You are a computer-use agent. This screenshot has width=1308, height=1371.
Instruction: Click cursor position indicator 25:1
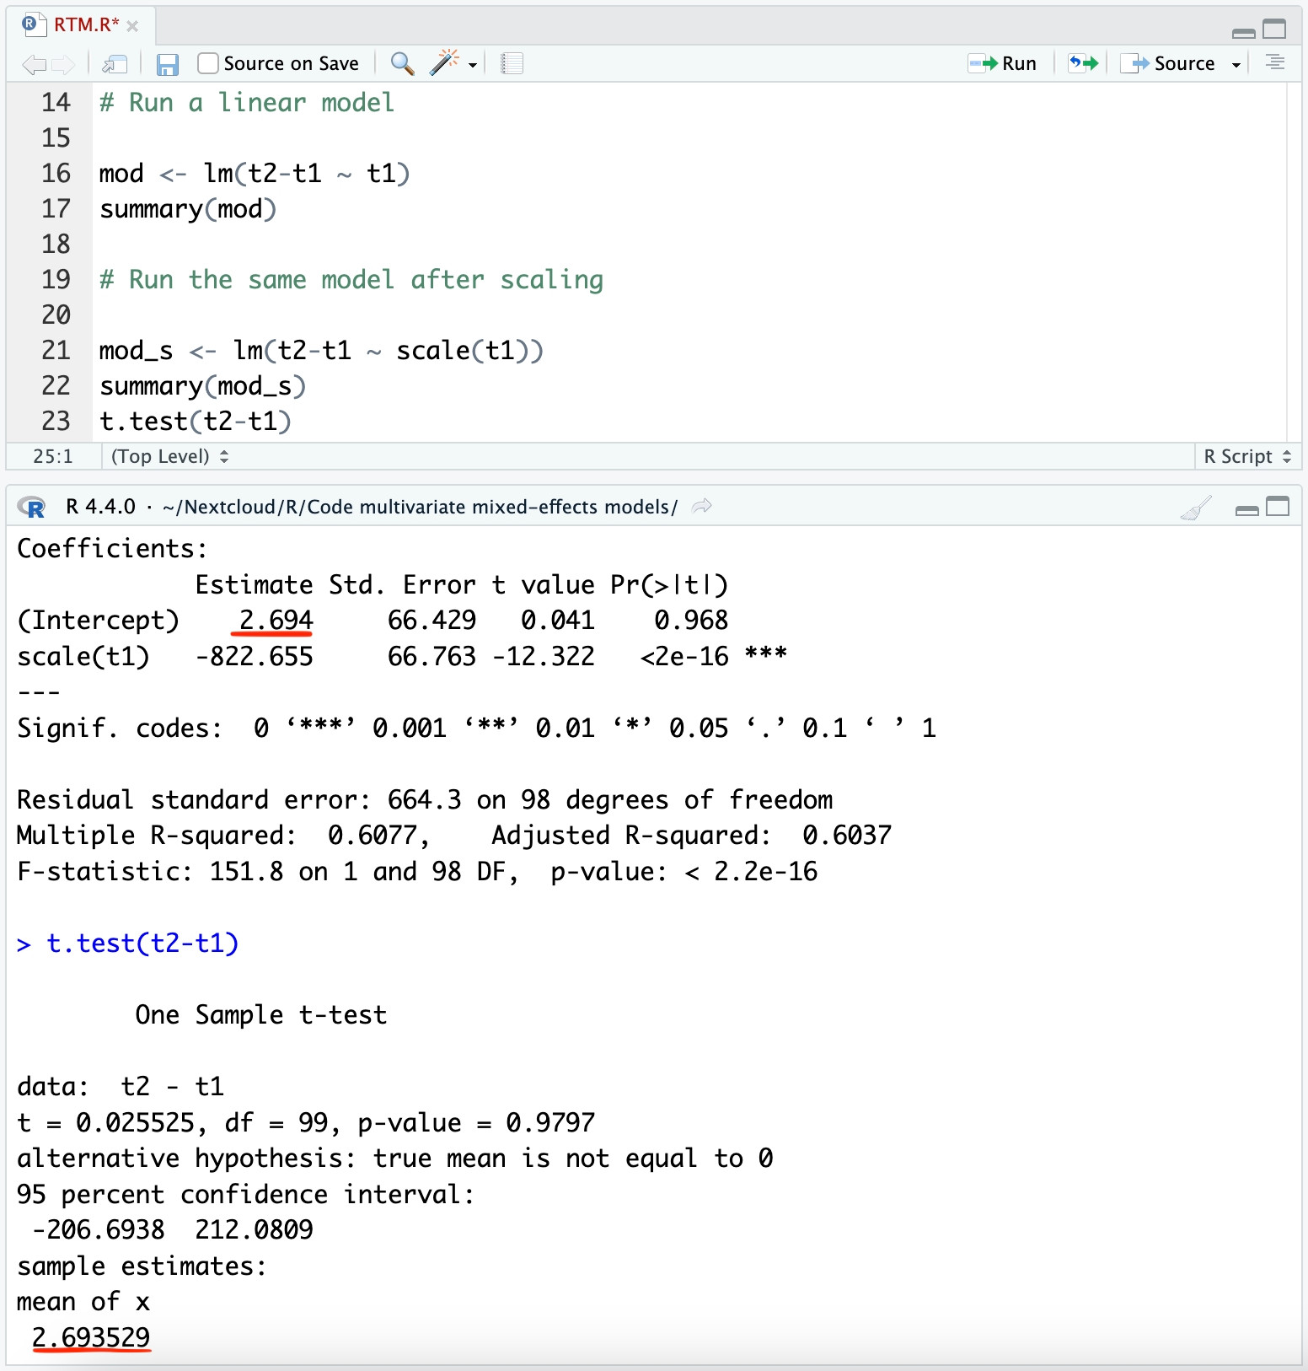[x=53, y=456]
